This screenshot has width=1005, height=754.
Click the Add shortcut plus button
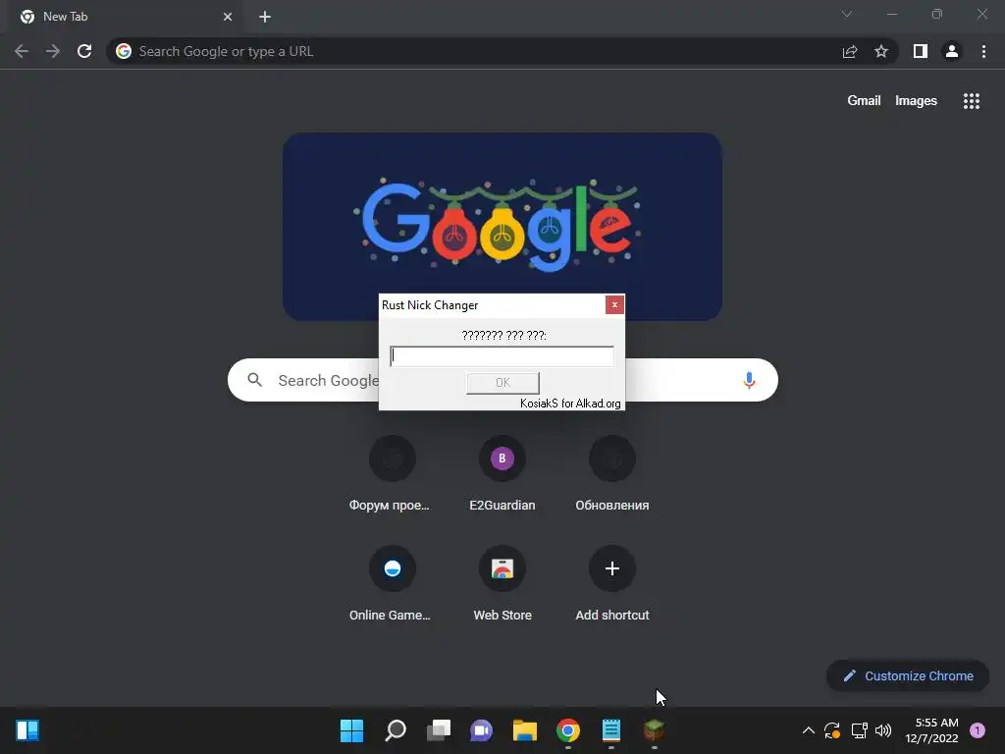pos(612,568)
